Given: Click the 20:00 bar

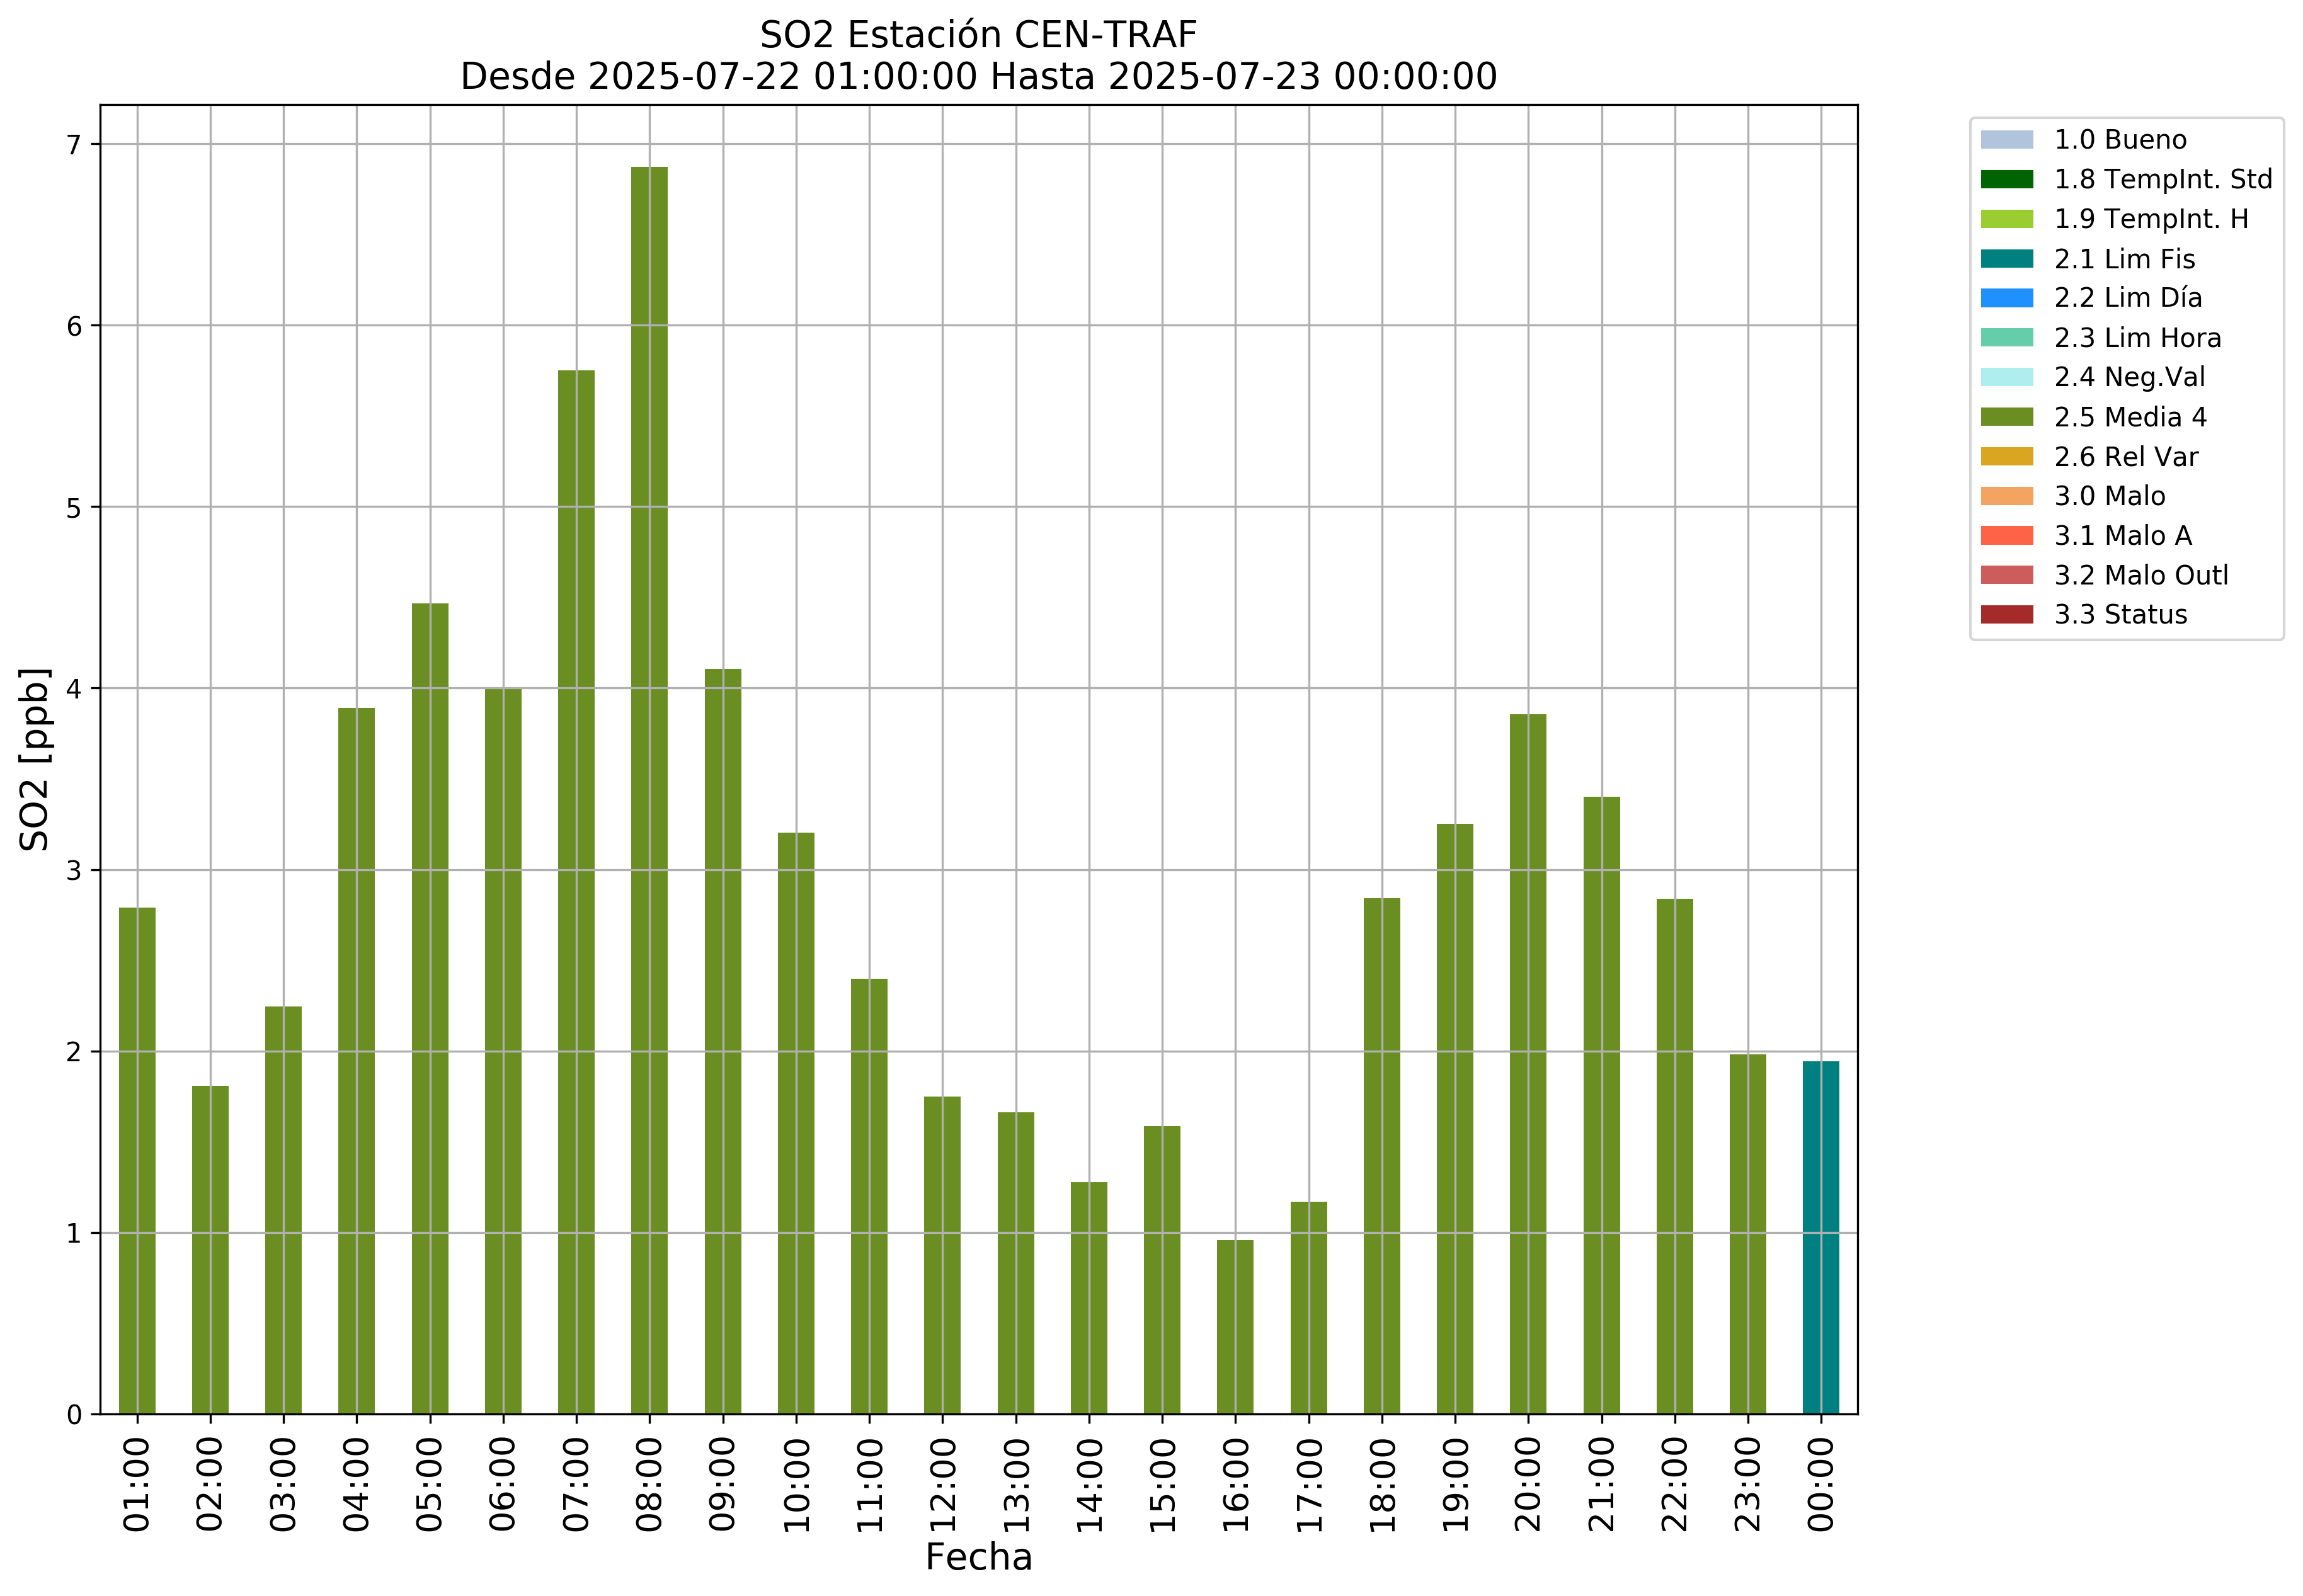Looking at the screenshot, I should click(x=1527, y=1064).
